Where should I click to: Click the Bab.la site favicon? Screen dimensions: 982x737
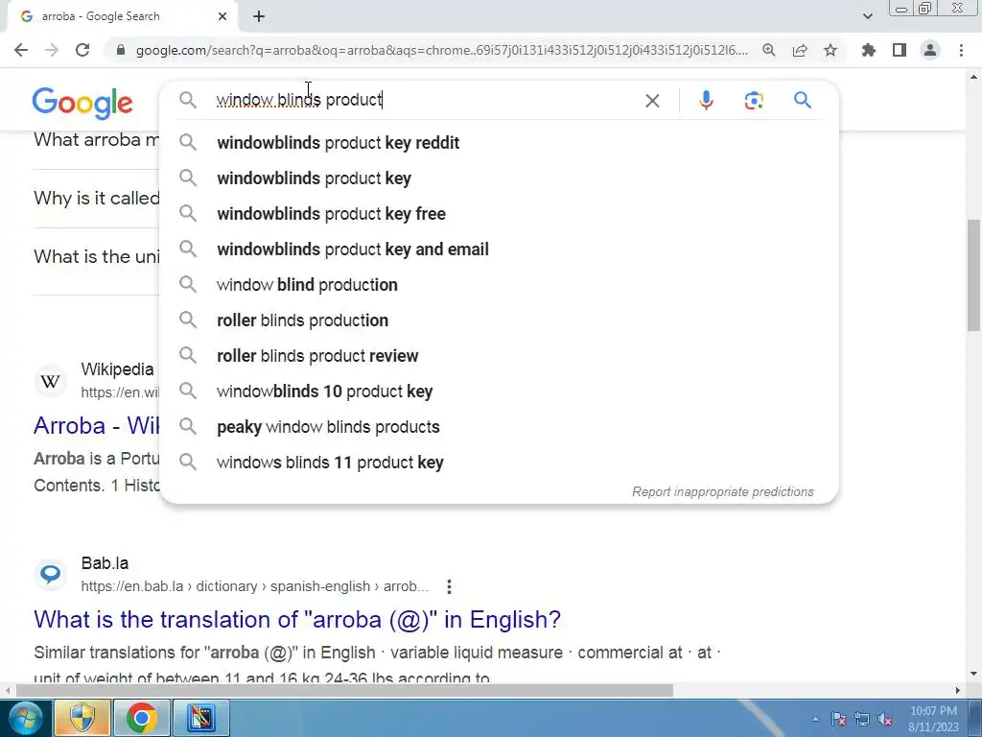tap(51, 574)
